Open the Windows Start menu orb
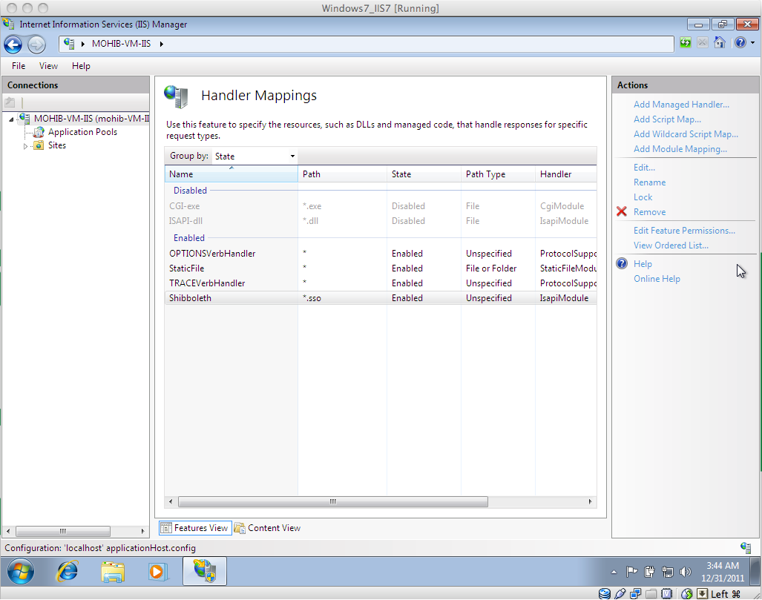Image resolution: width=762 pixels, height=600 pixels. click(x=22, y=572)
